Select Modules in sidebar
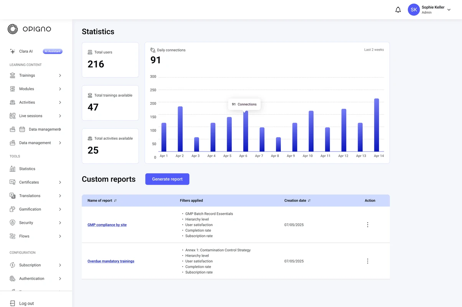 [26, 89]
